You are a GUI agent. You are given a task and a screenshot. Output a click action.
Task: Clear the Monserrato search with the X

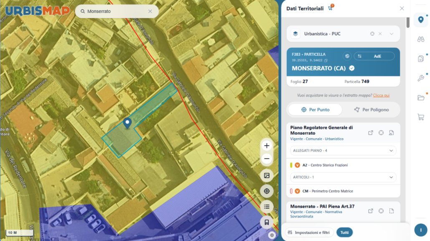click(x=150, y=11)
